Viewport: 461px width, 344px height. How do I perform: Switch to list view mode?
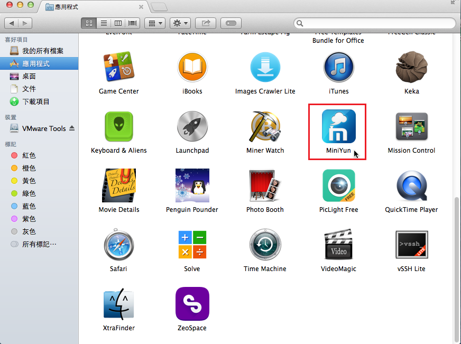(104, 23)
